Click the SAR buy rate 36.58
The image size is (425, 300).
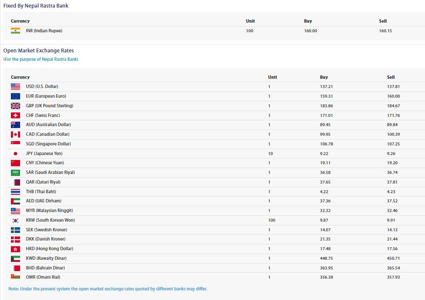325,173
